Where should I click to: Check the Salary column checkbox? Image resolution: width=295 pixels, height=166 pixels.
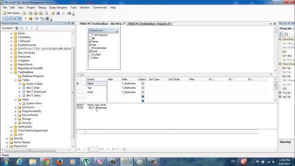90,58
